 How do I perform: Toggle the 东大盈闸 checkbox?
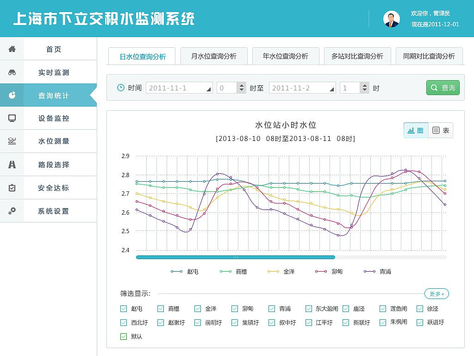click(x=309, y=308)
